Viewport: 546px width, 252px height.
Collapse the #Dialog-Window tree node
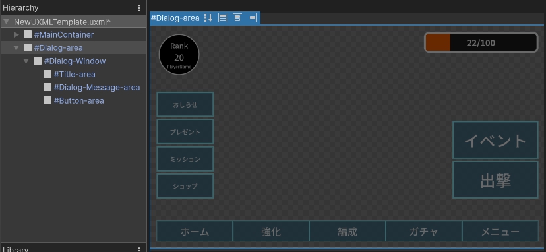(x=26, y=61)
